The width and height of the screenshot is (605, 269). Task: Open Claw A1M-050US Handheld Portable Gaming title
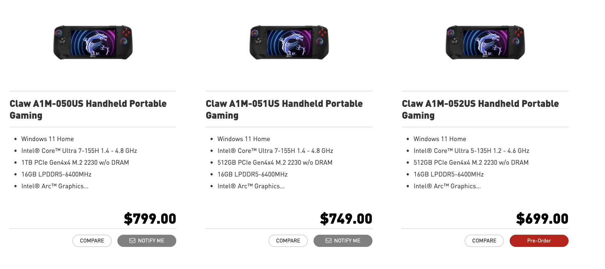[x=88, y=109]
